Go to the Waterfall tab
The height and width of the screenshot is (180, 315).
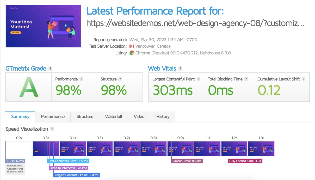pos(113,117)
